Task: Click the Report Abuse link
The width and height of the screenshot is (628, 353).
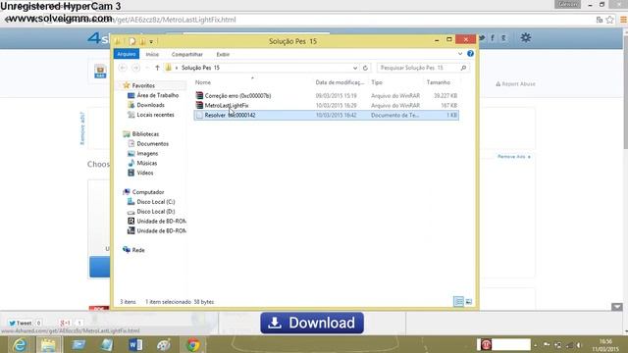Action: coord(515,84)
